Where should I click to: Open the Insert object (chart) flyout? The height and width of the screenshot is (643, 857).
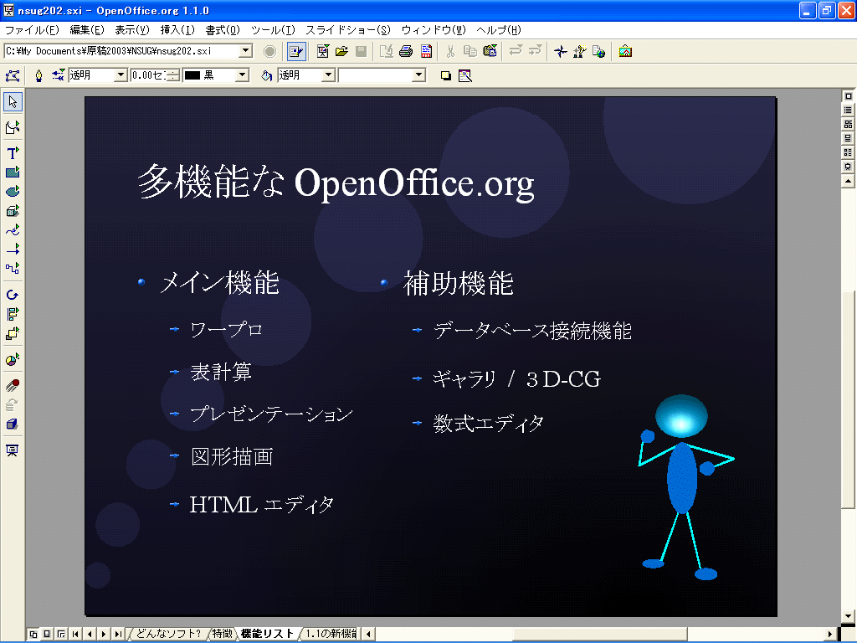[x=13, y=359]
